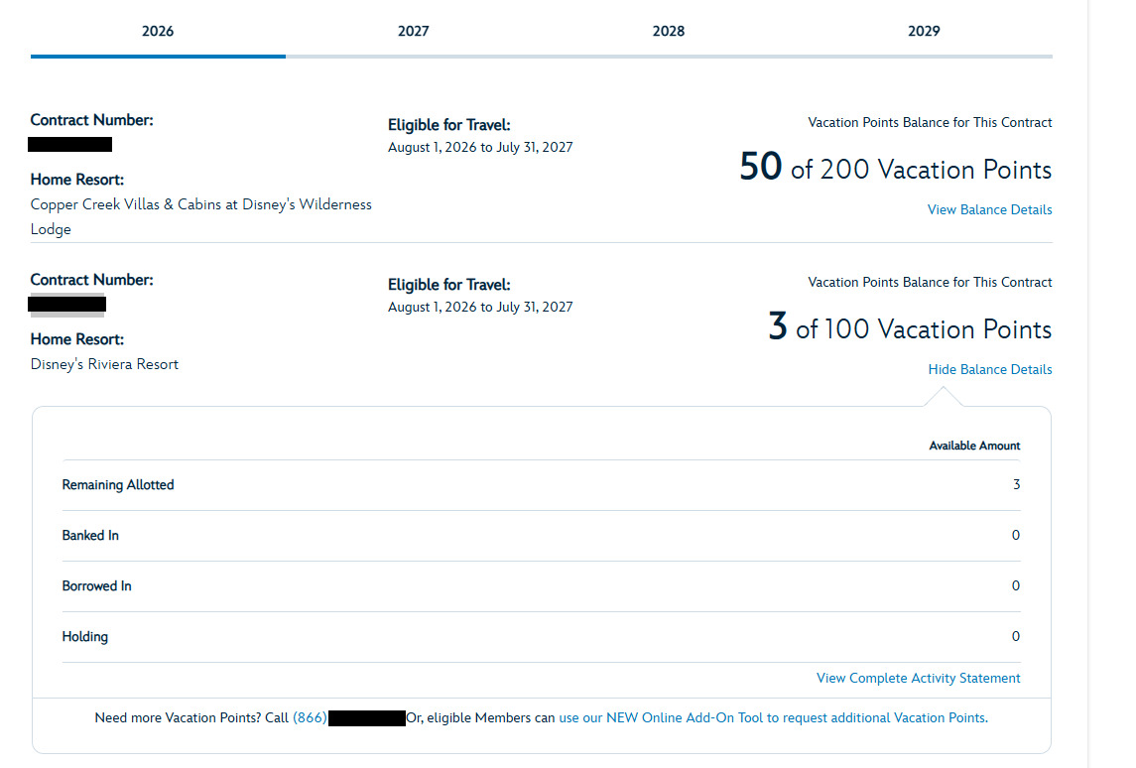Click Copper Creek Villas & Cabins resort name
1136x768 pixels.
200,216
